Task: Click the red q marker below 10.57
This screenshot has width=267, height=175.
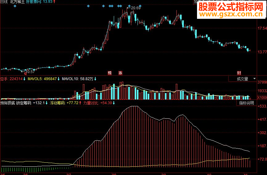Action: [x=26, y=74]
